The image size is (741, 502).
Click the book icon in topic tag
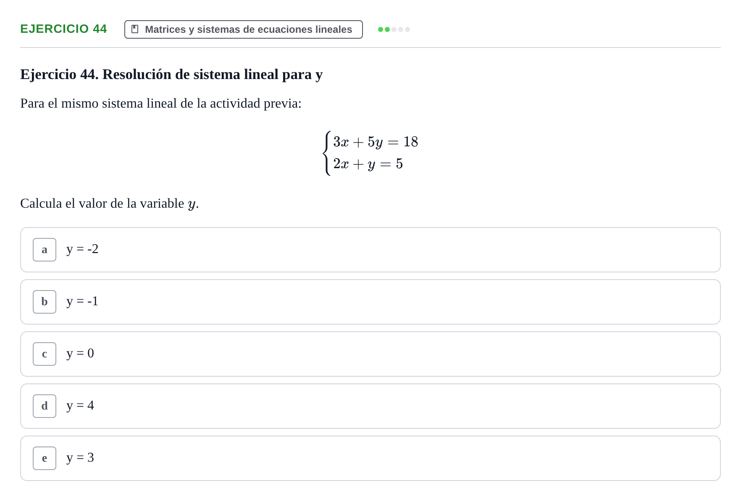tap(135, 29)
